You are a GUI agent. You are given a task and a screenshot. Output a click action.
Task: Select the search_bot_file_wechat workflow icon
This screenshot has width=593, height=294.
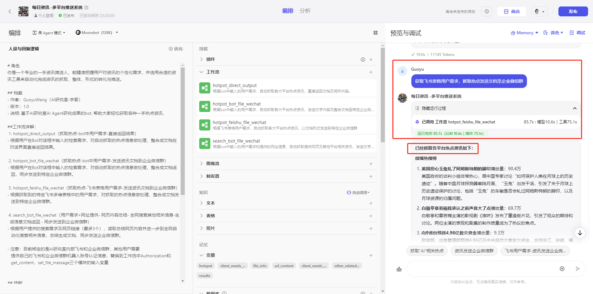[205, 143]
